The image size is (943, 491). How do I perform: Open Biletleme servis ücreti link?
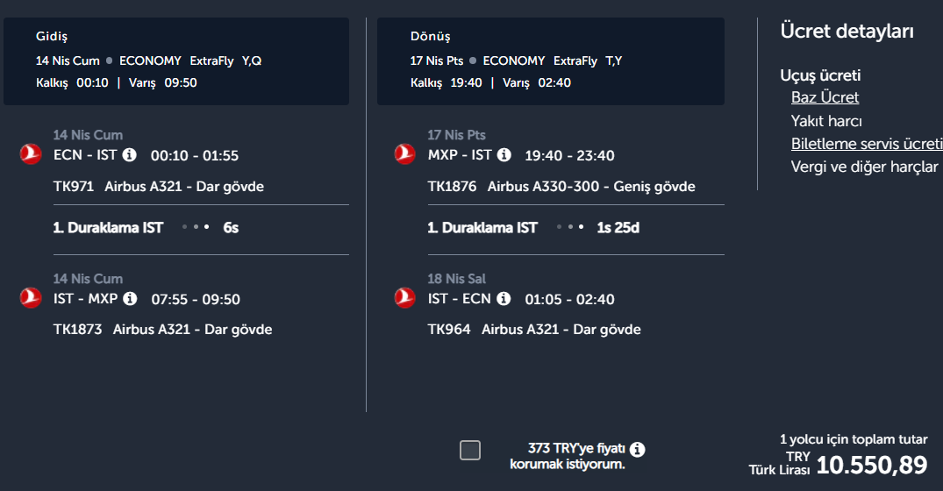click(x=866, y=144)
